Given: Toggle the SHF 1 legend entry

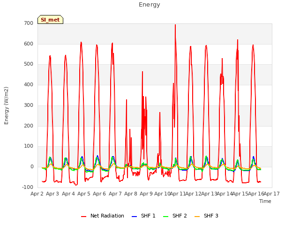Looking at the screenshot, I should (144, 216).
